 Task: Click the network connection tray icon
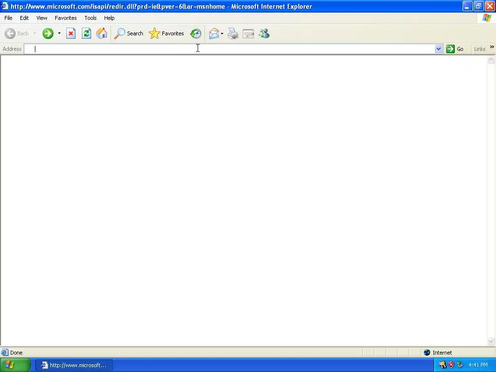pyautogui.click(x=460, y=365)
